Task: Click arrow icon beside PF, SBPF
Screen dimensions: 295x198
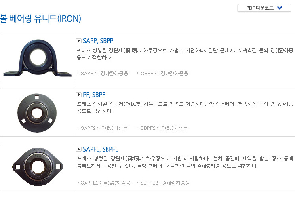Action: [x=79, y=95]
